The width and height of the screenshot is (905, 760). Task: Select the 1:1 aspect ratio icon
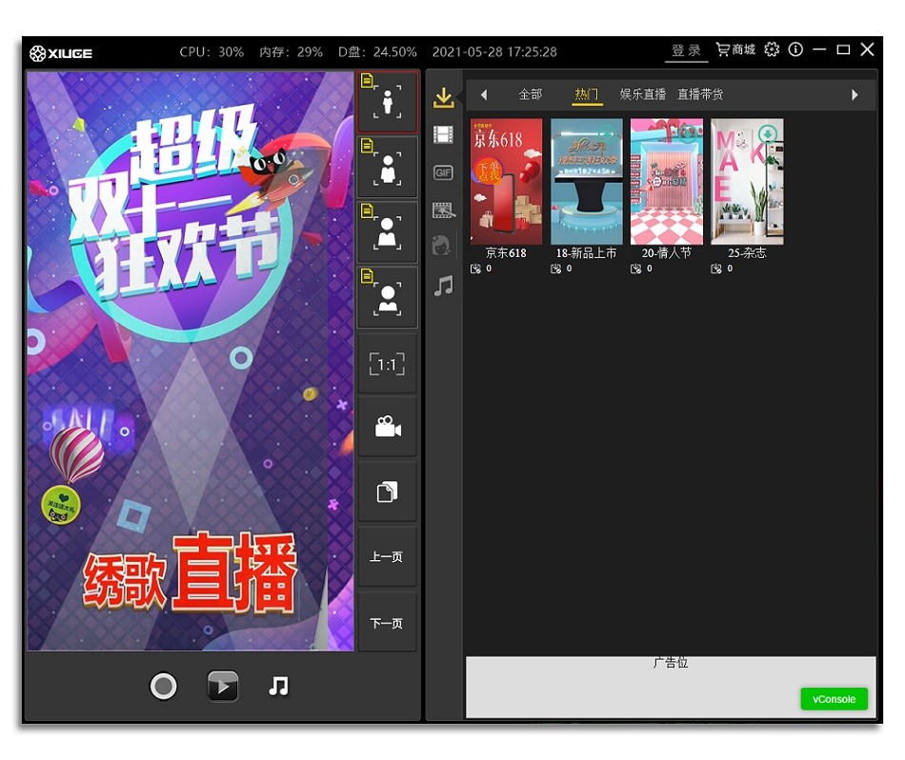pos(387,364)
